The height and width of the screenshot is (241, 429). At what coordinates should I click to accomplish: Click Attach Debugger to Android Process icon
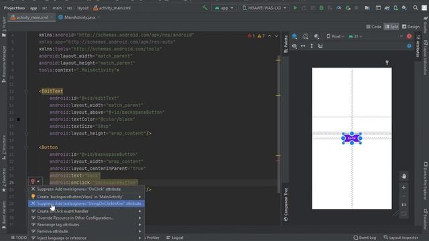click(348, 8)
